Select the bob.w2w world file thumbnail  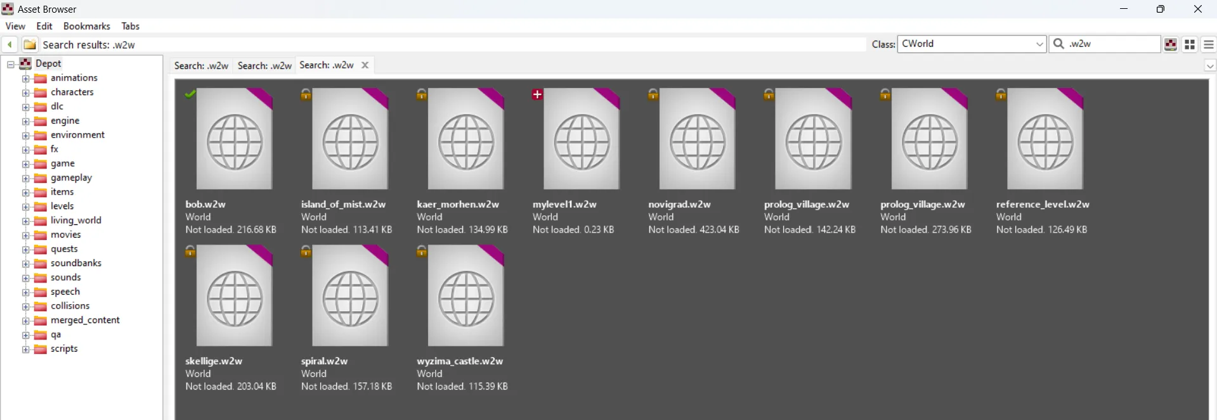click(235, 139)
